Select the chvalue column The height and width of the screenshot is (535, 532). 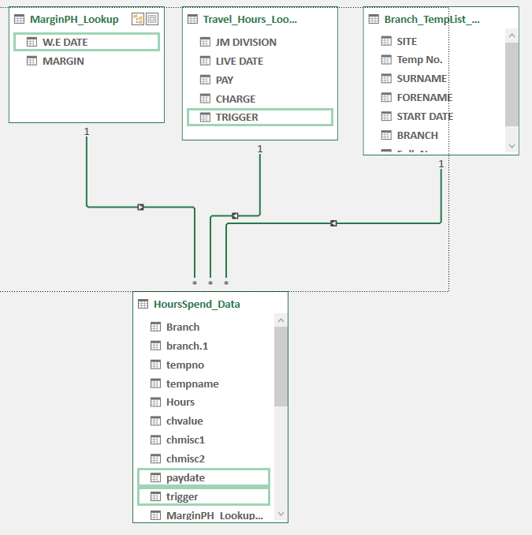pyautogui.click(x=204, y=421)
